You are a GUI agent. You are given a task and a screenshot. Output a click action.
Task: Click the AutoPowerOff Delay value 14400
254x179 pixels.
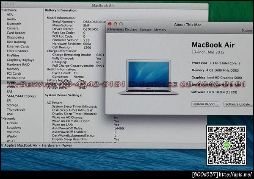pyautogui.click(x=119, y=129)
